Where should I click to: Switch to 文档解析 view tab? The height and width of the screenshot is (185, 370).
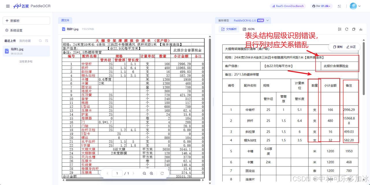click(229, 29)
